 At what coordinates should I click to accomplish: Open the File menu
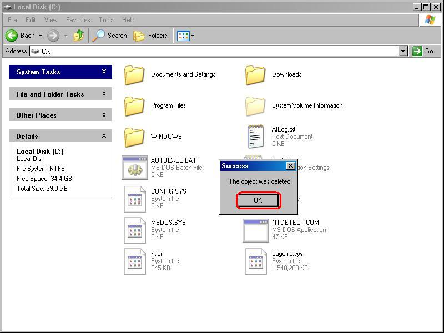pyautogui.click(x=12, y=20)
